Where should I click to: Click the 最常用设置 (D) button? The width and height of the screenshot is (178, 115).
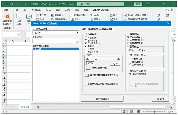102,99
